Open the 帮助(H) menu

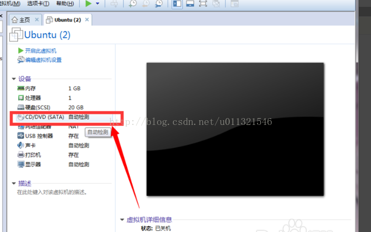65,4
